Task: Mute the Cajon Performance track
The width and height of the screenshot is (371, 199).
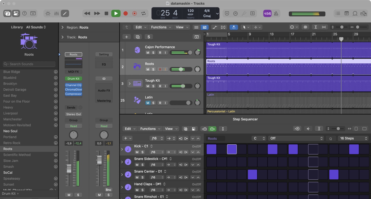Action: pyautogui.click(x=148, y=53)
